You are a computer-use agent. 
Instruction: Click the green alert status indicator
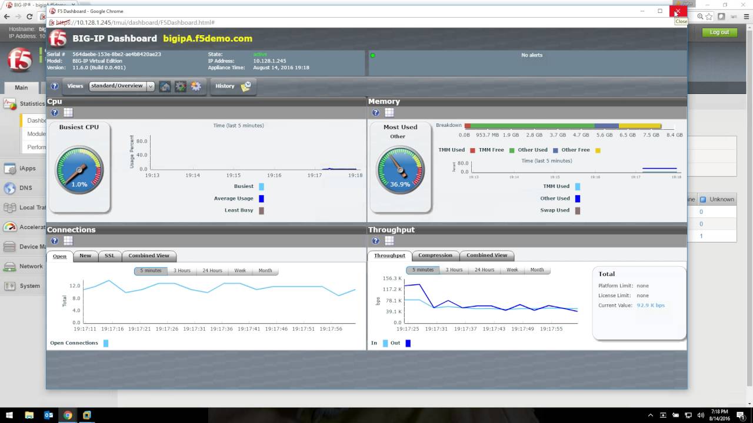[x=373, y=55]
